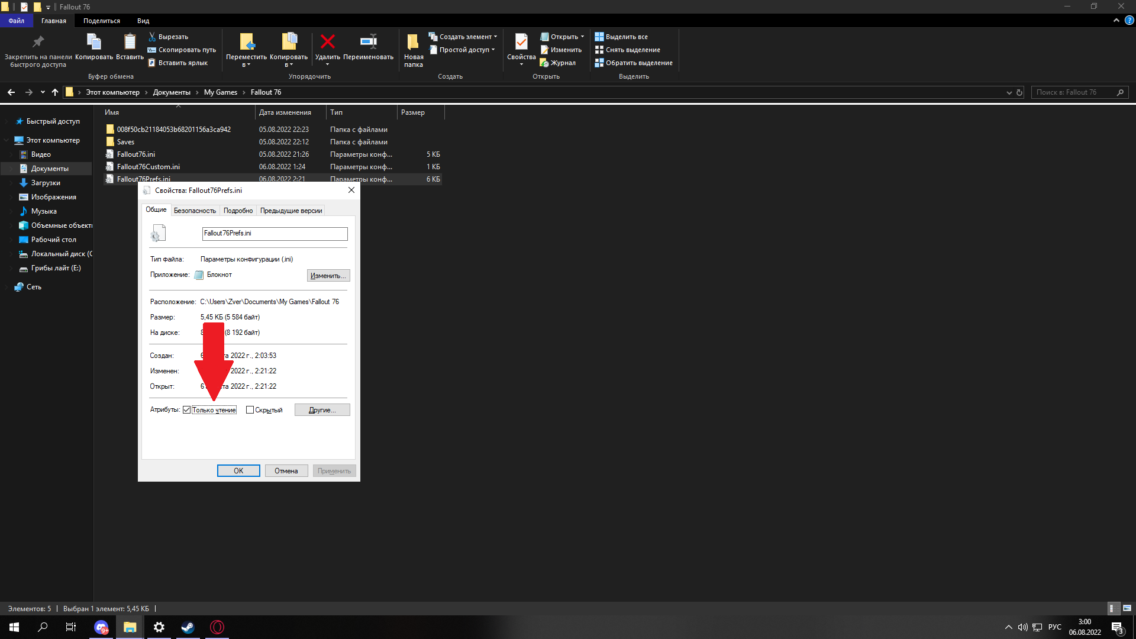Viewport: 1136px width, 639px height.
Task: Click the file name field Fallout76Prefs.ini
Action: coord(275,234)
